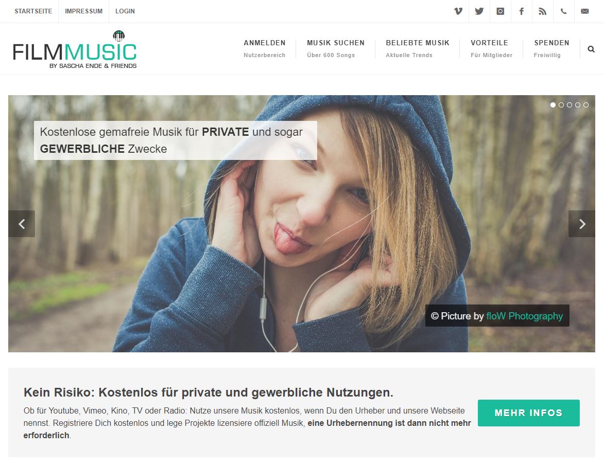Open the Twitter social icon

tap(479, 11)
